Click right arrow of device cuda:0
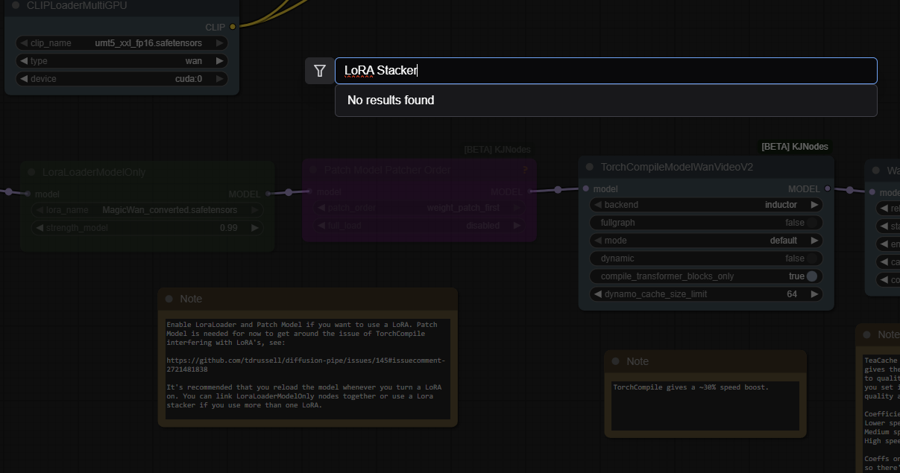Screen dimensions: 900x473 tap(220, 79)
